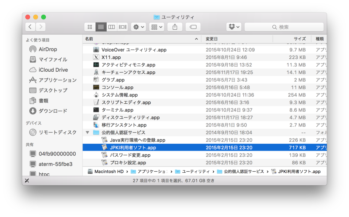349x217 pixels.
Task: Select キーチェーンアクセス.app
Action: pos(128,72)
